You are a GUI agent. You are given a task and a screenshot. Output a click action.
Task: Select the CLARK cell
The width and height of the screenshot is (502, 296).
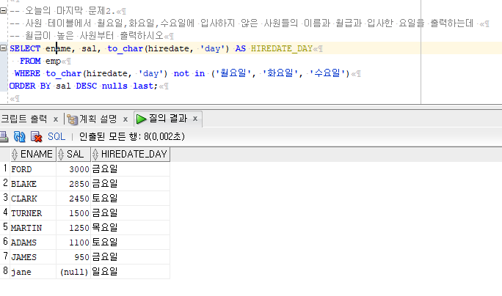33,199
